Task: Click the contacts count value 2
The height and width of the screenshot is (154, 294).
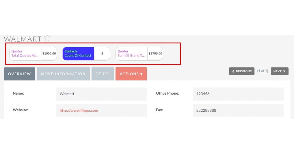Action: [x=102, y=54]
